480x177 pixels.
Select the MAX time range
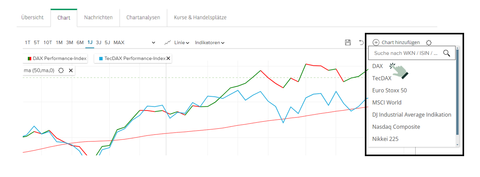pyautogui.click(x=119, y=43)
